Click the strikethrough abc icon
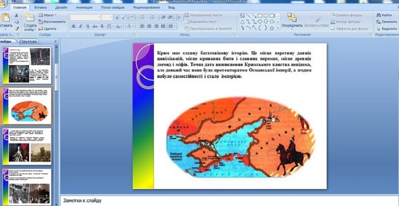 (x=95, y=26)
